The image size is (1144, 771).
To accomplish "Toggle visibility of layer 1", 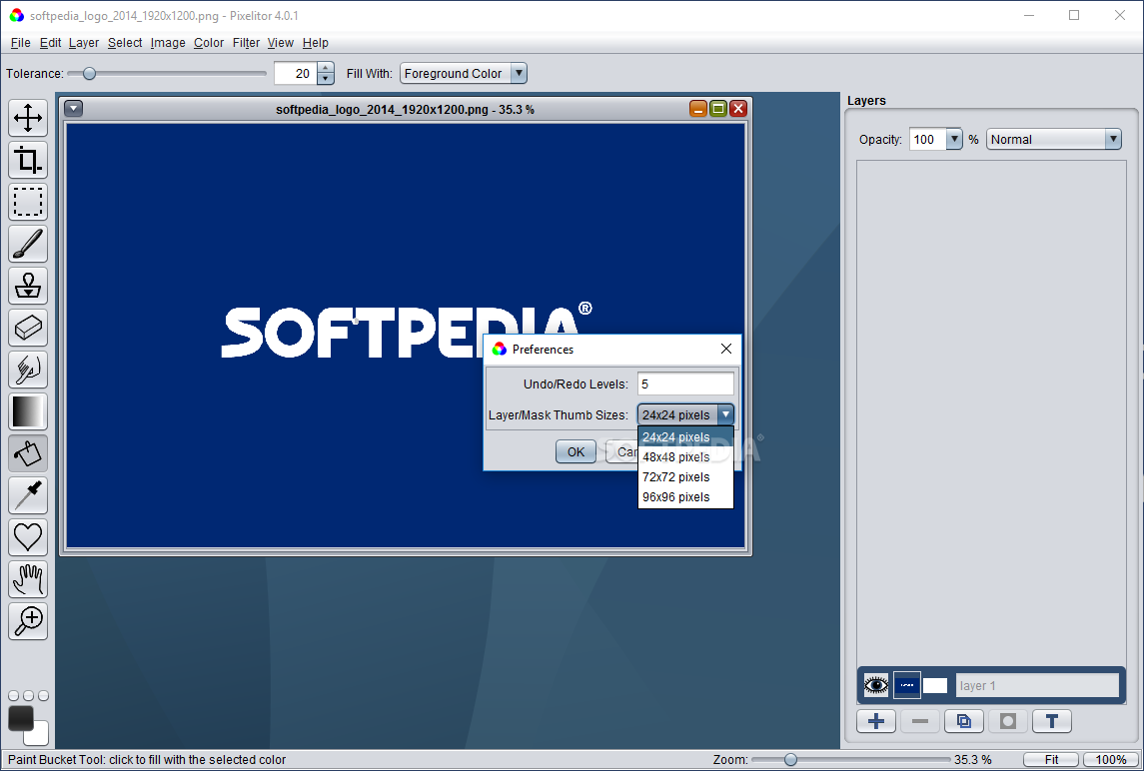I will [x=876, y=685].
